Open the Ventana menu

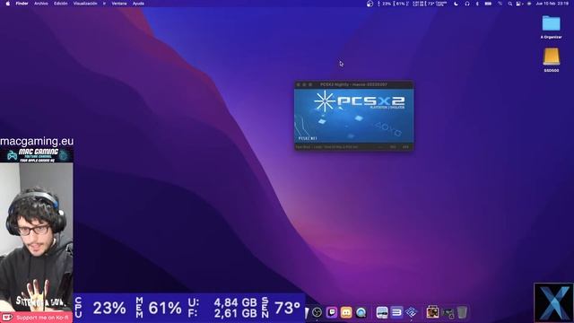(119, 4)
